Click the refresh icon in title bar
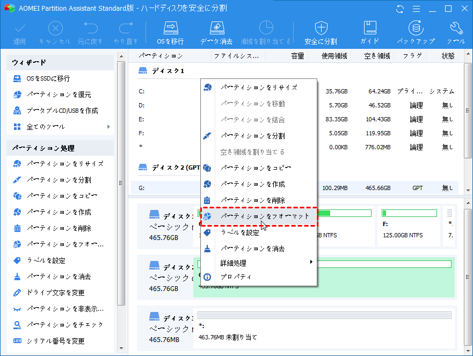Viewport: 473px width, 356px height. (400, 9)
